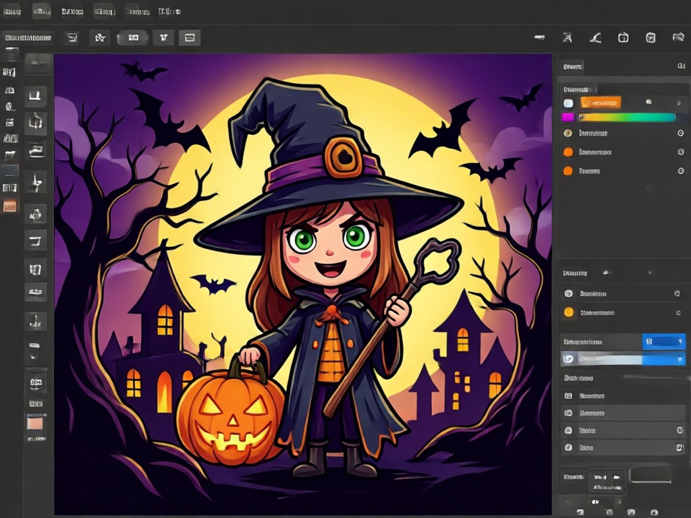
Task: Select the highlighted second row in bottom list
Action: 622,413
